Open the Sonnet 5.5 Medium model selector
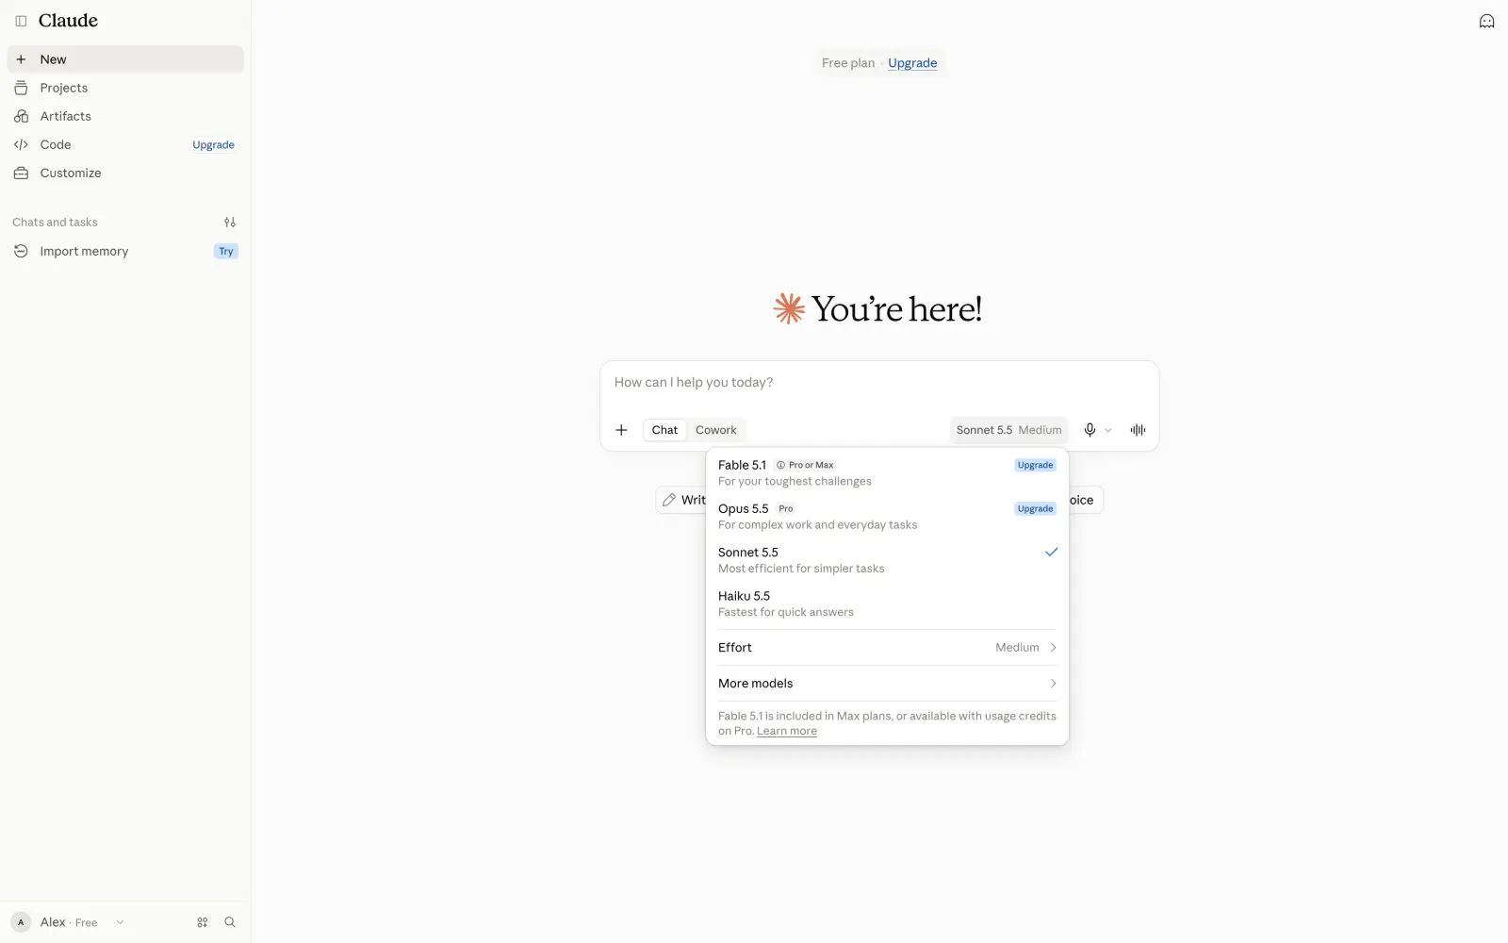 pos(1008,430)
